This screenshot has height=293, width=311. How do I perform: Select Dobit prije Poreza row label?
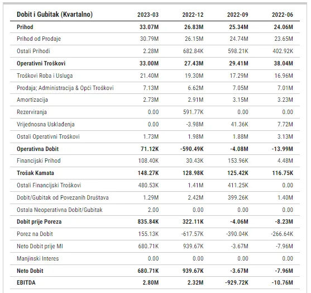pyautogui.click(x=39, y=221)
